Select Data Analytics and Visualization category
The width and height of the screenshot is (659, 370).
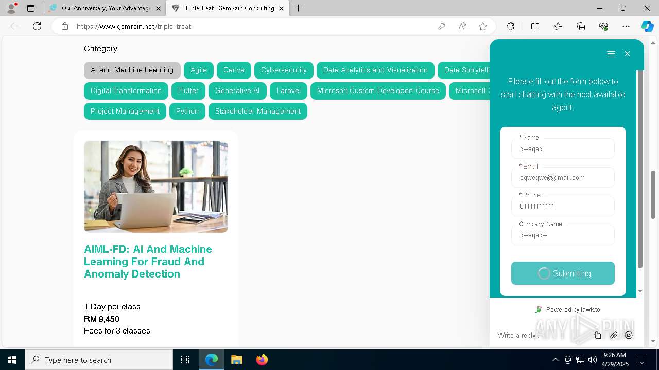point(375,70)
